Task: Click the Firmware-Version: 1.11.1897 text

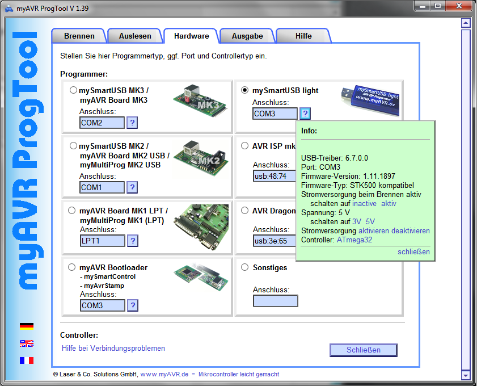Action: point(348,176)
